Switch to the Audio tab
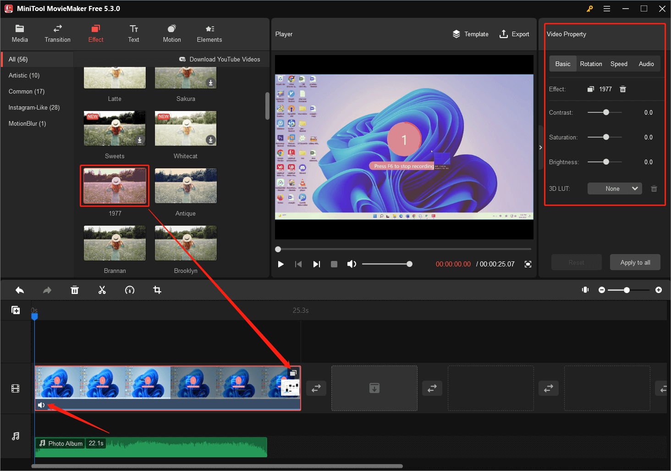The image size is (671, 471). coord(646,64)
